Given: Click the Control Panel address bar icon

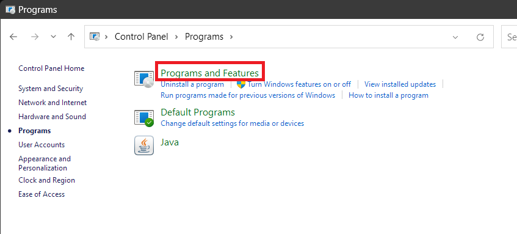Looking at the screenshot, I should 95,37.
